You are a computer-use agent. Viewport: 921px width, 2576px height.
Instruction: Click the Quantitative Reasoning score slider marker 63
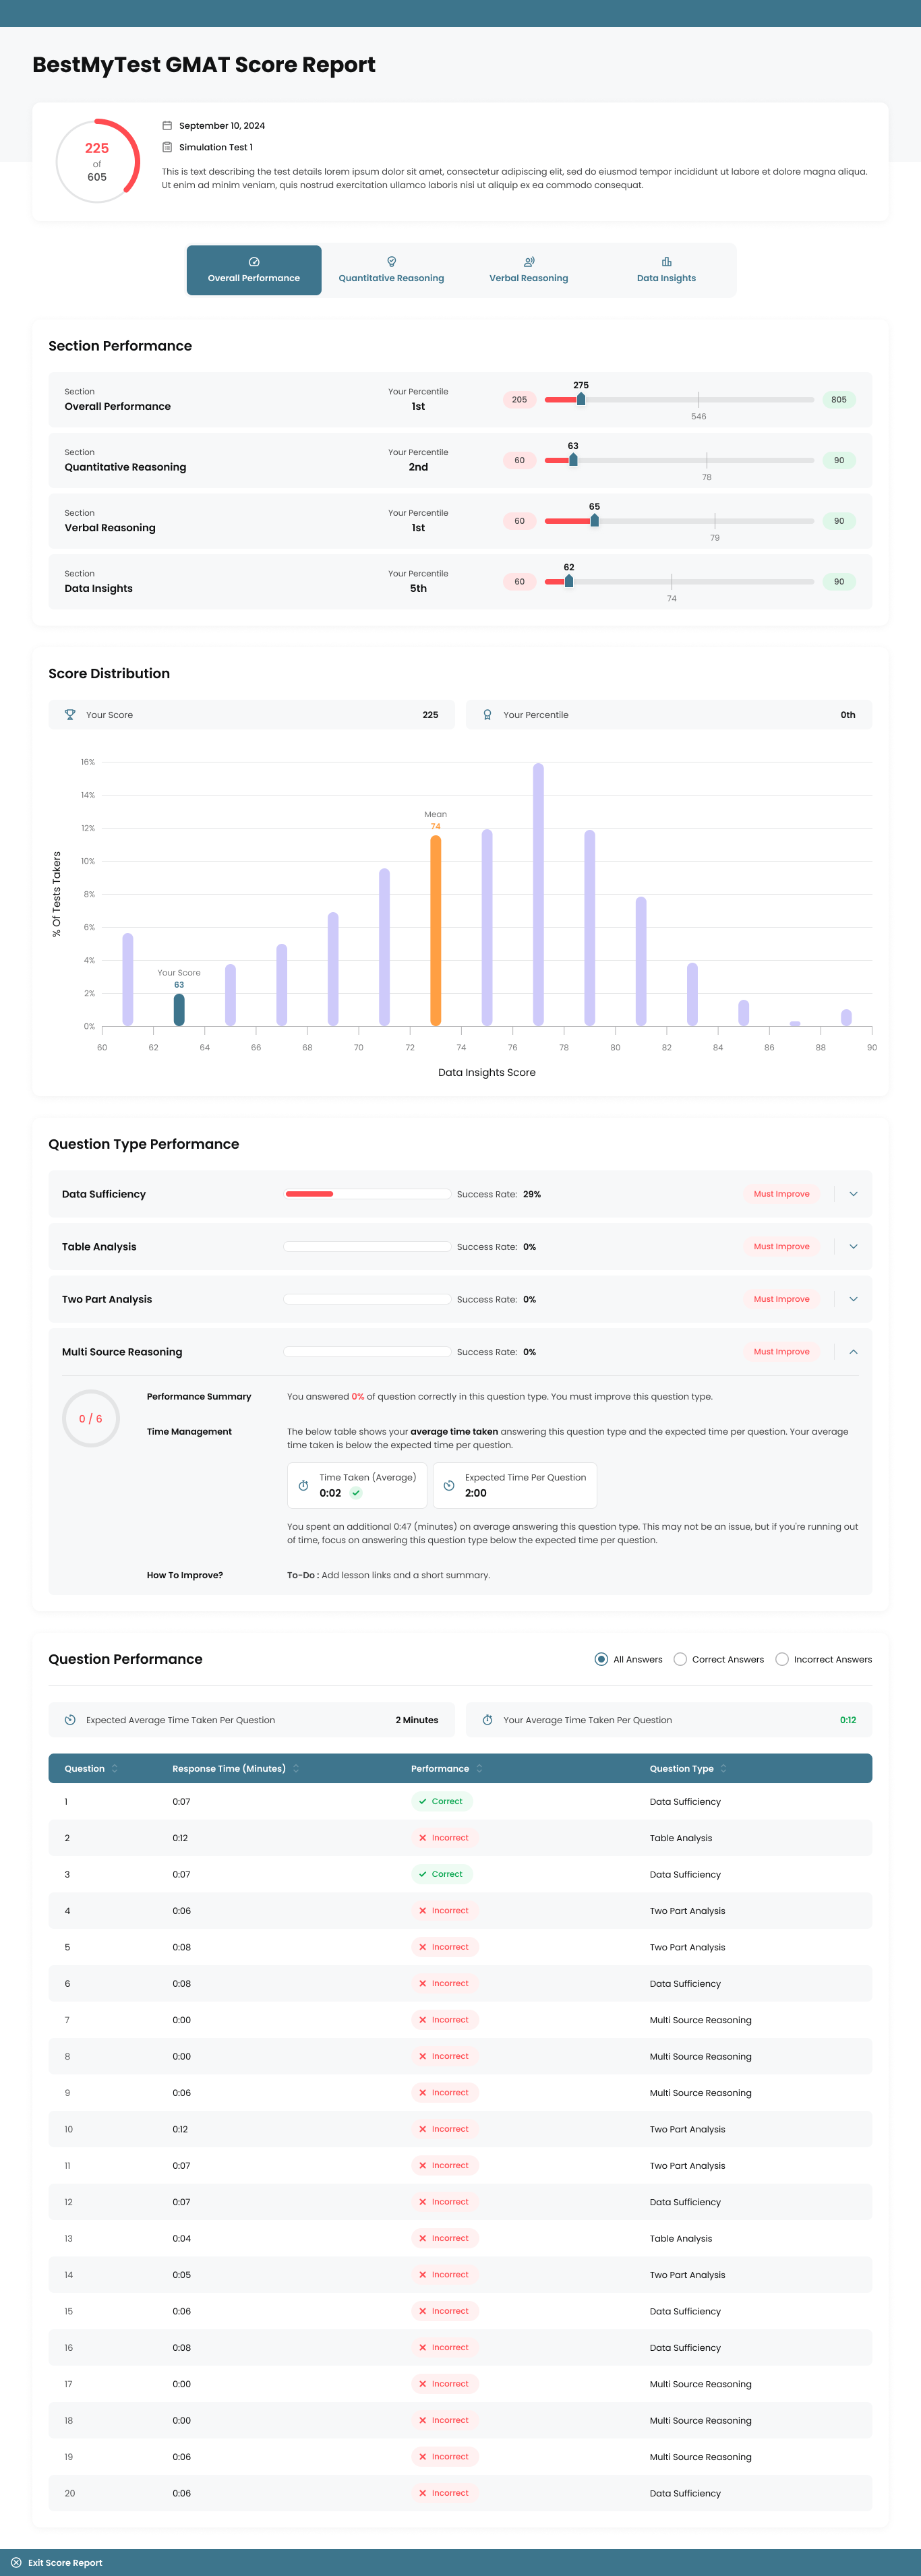click(573, 460)
